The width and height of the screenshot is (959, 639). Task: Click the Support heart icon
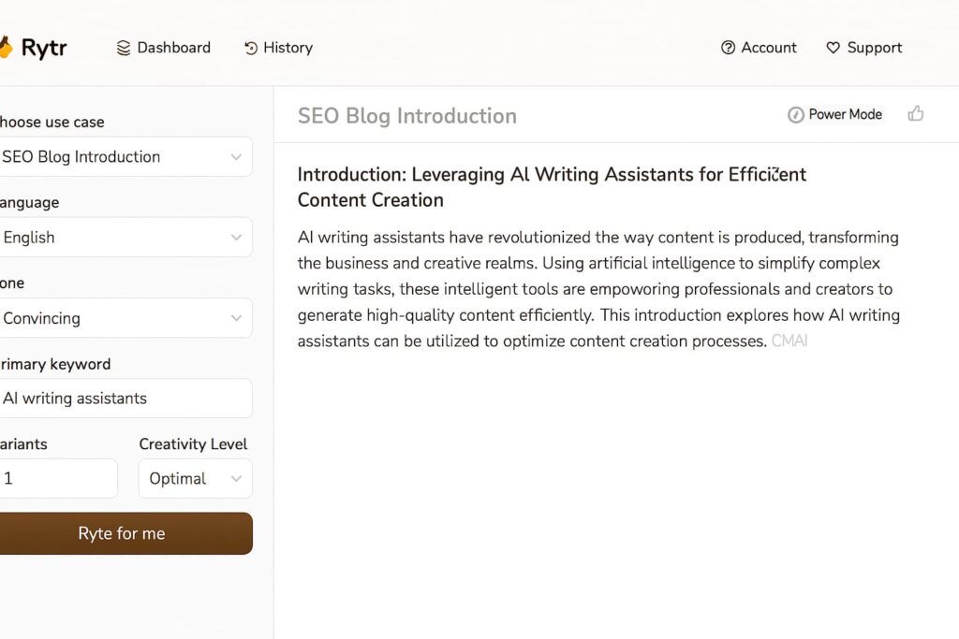coord(833,48)
